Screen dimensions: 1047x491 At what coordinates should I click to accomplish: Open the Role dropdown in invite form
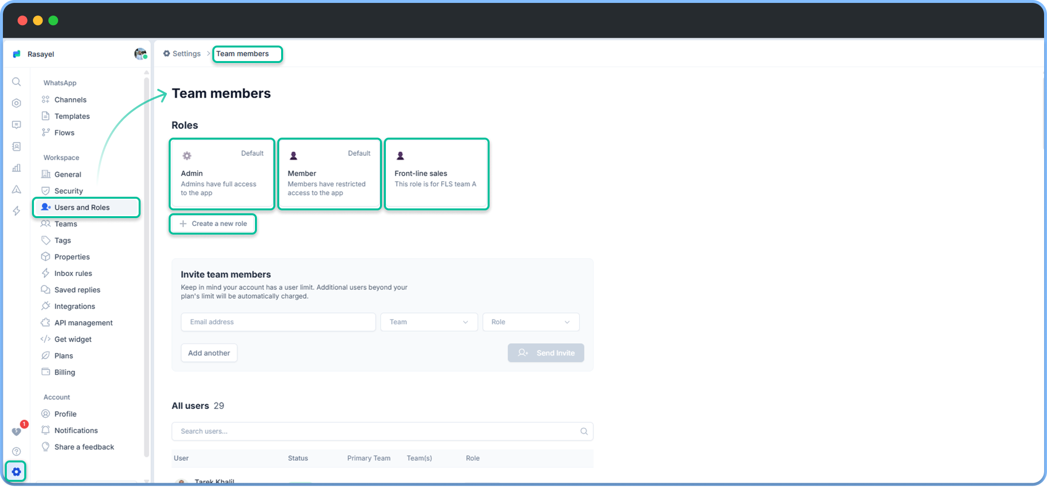531,322
